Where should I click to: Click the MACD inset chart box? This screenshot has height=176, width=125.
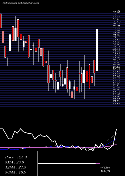coord(69,163)
